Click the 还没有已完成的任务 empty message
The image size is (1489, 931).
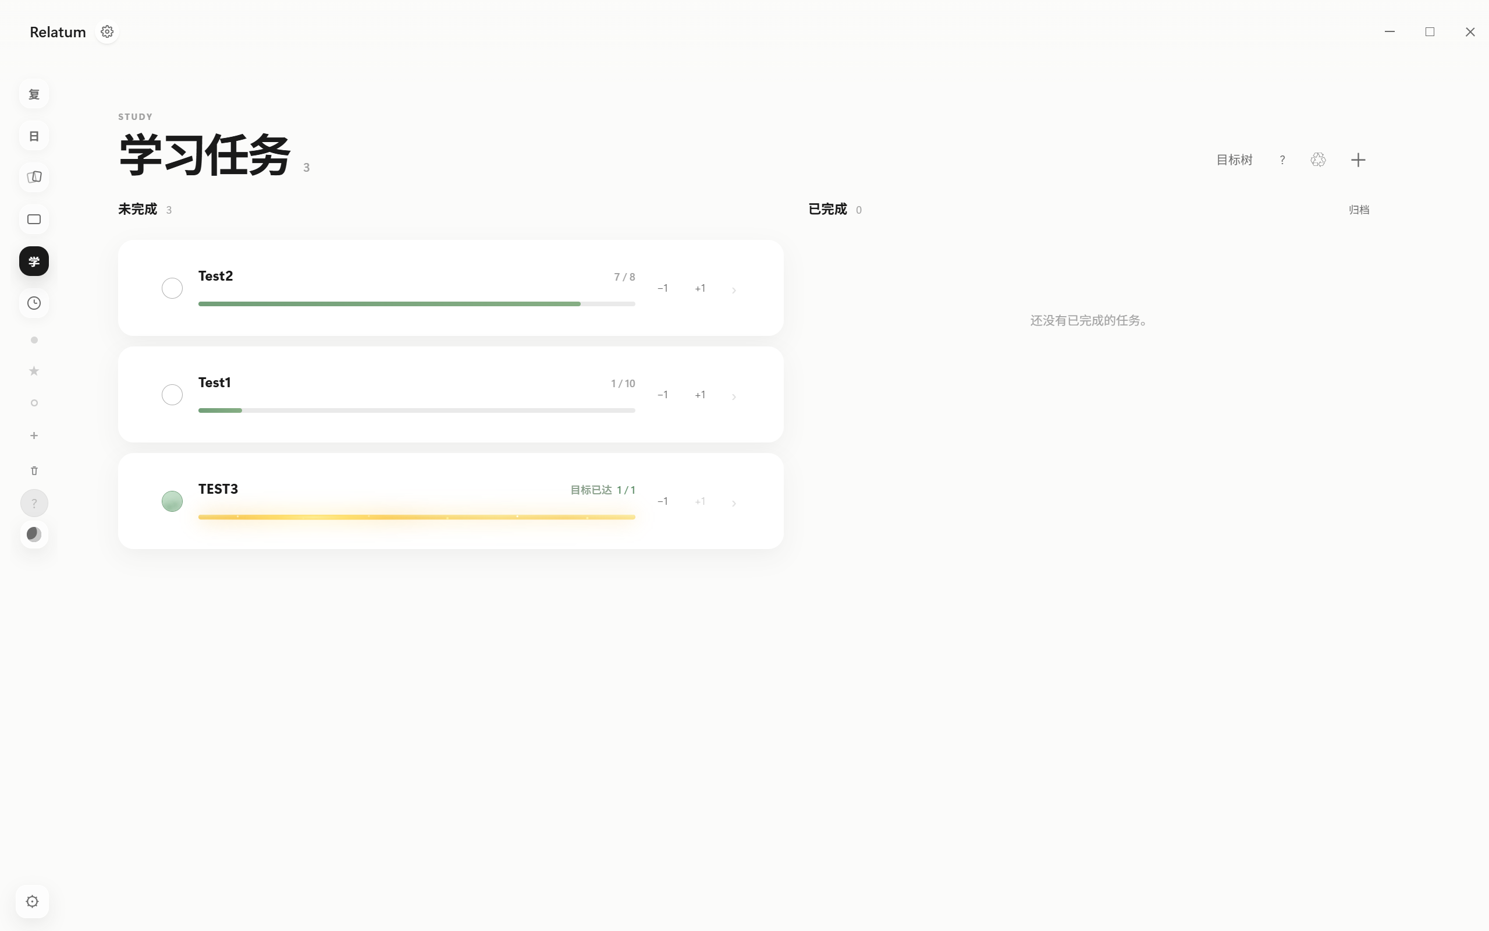pyautogui.click(x=1089, y=320)
